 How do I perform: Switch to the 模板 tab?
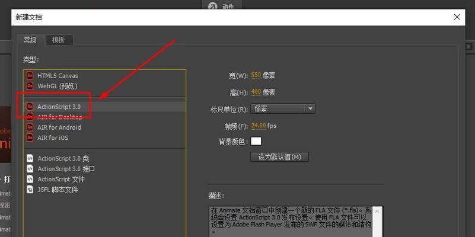59,40
